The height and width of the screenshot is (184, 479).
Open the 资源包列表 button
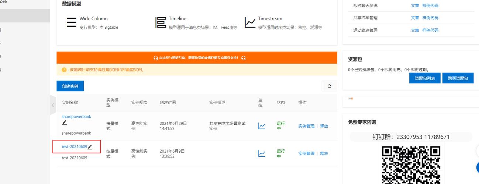click(x=425, y=78)
